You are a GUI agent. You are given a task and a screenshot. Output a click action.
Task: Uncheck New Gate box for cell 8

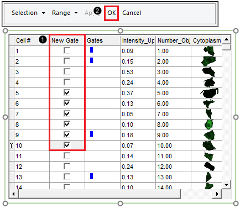point(67,124)
